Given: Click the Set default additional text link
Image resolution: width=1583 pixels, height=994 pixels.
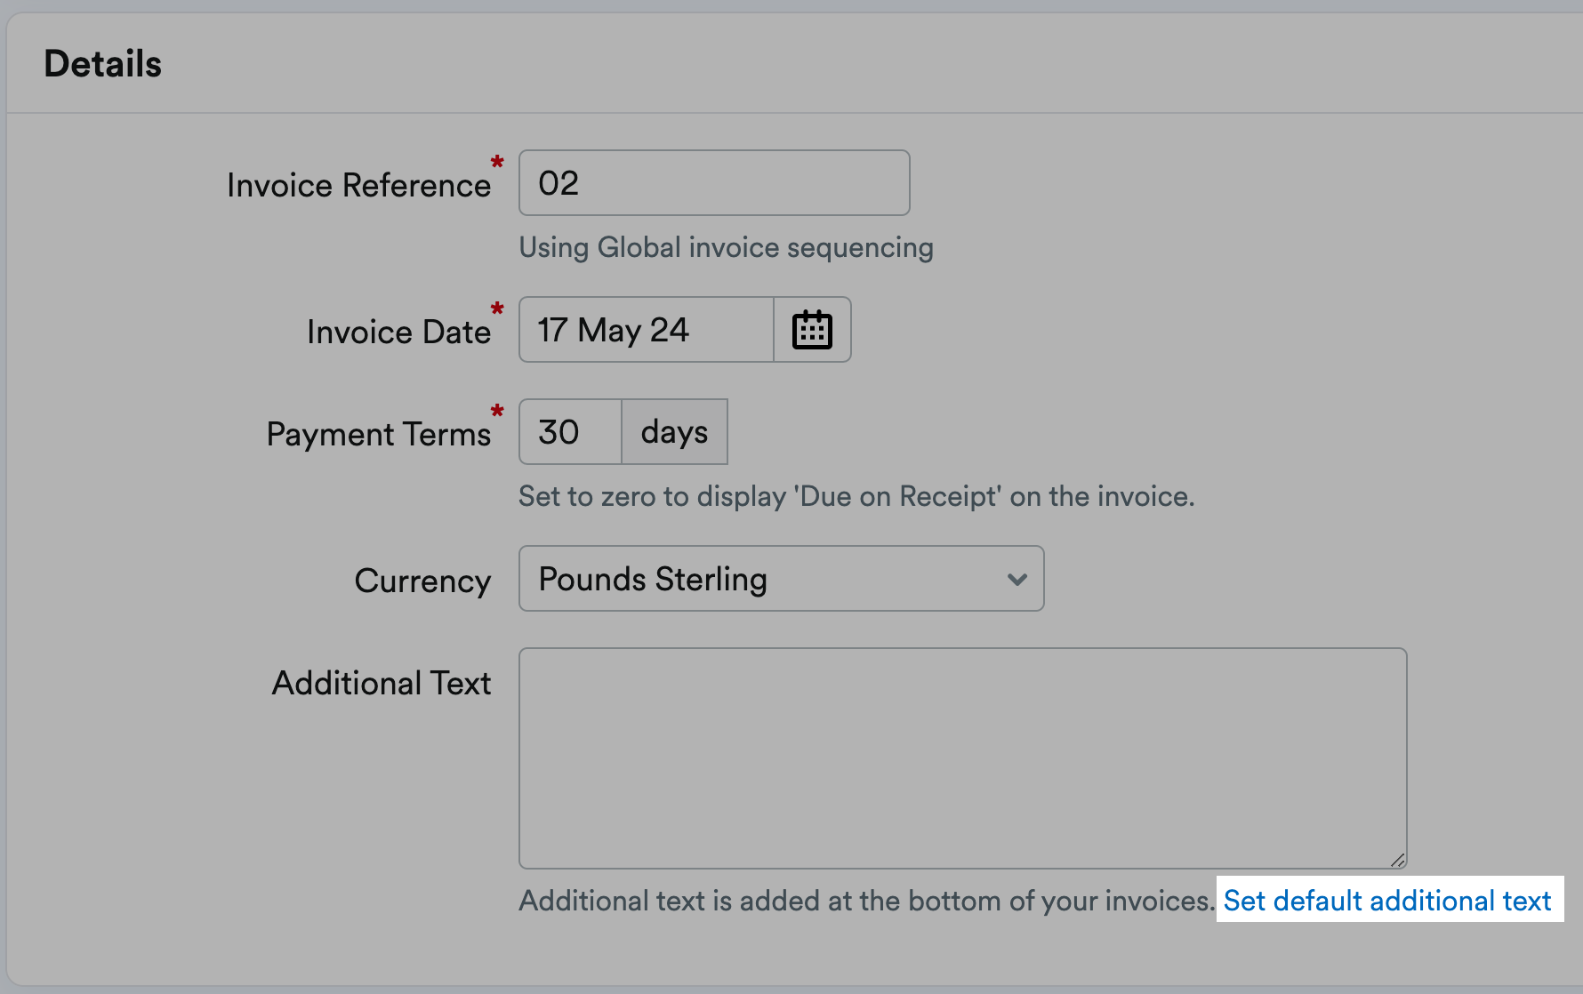Looking at the screenshot, I should pyautogui.click(x=1386, y=900).
